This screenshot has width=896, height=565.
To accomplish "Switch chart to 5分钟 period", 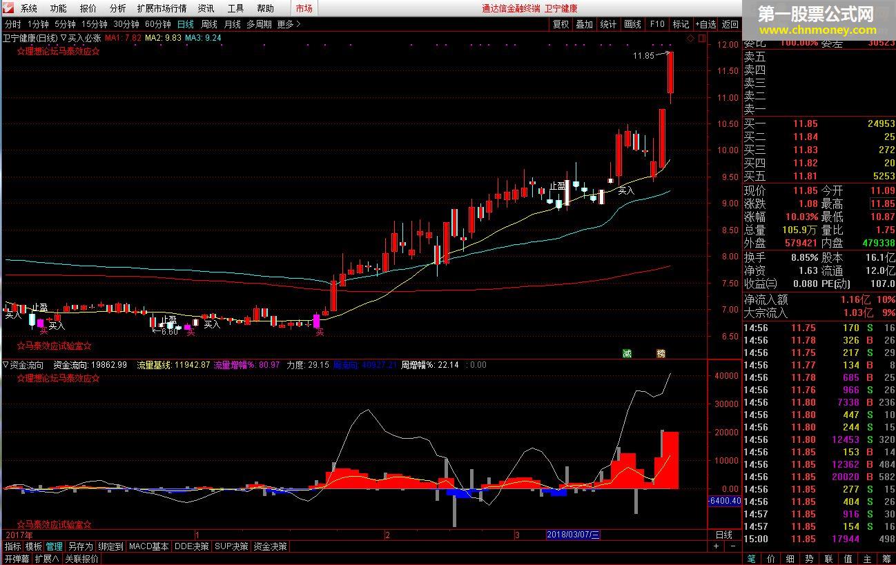I will click(x=65, y=24).
